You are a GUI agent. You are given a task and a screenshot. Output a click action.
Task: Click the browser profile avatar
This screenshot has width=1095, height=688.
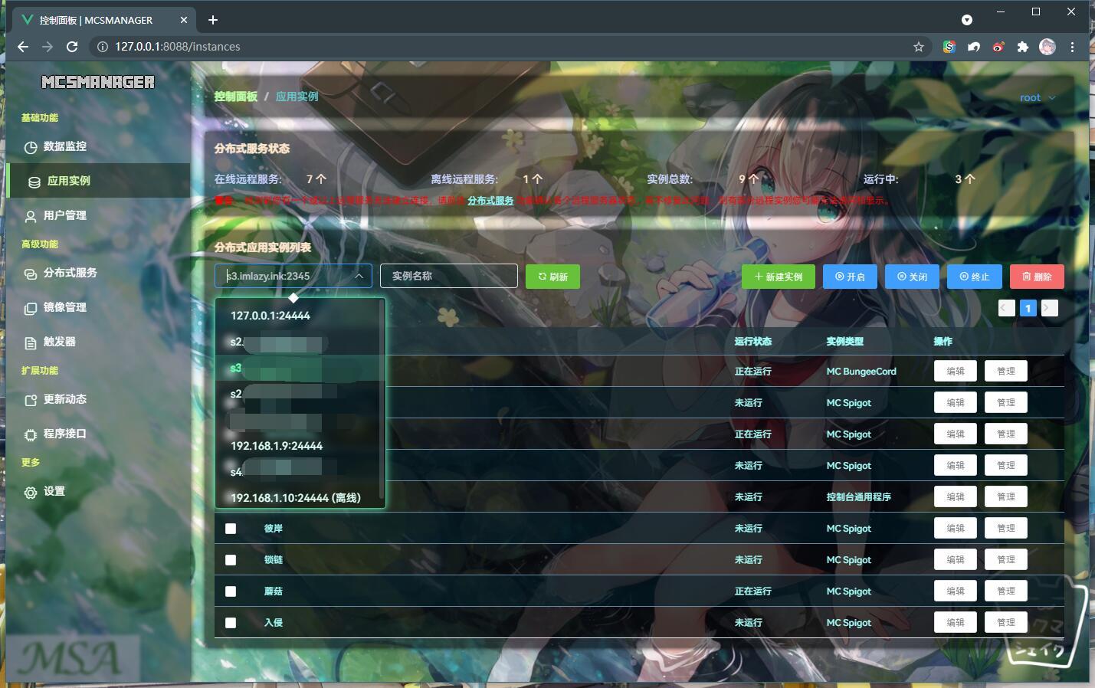coord(1047,47)
